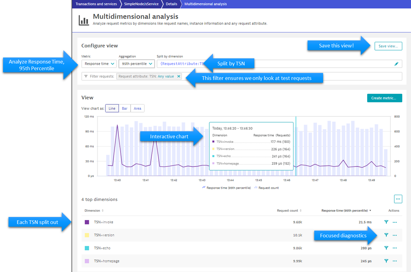411x272 pixels.
Task: Click the filter icon beside Filter requests
Action: click(86, 76)
